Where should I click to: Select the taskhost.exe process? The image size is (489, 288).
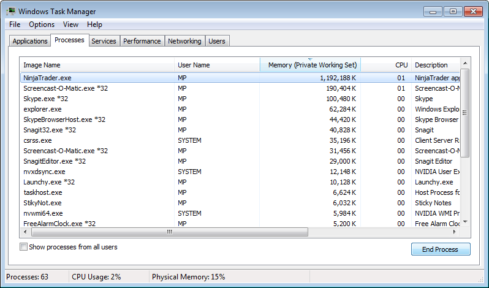coord(240,192)
